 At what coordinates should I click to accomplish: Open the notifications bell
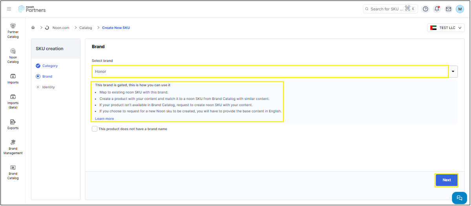coord(436,9)
